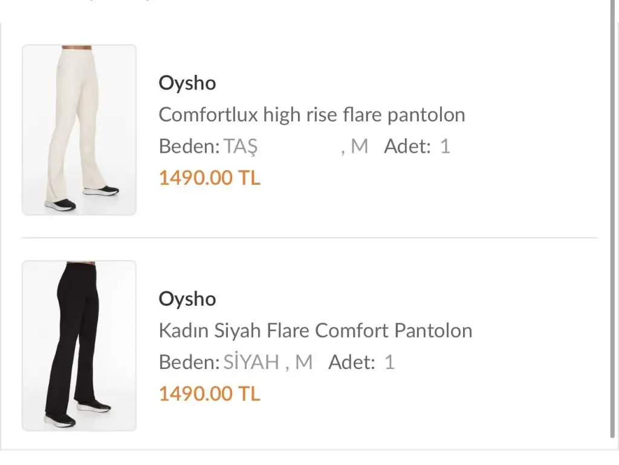The width and height of the screenshot is (619, 465).
Task: Click the second Oysho brand name
Action: pos(187,300)
